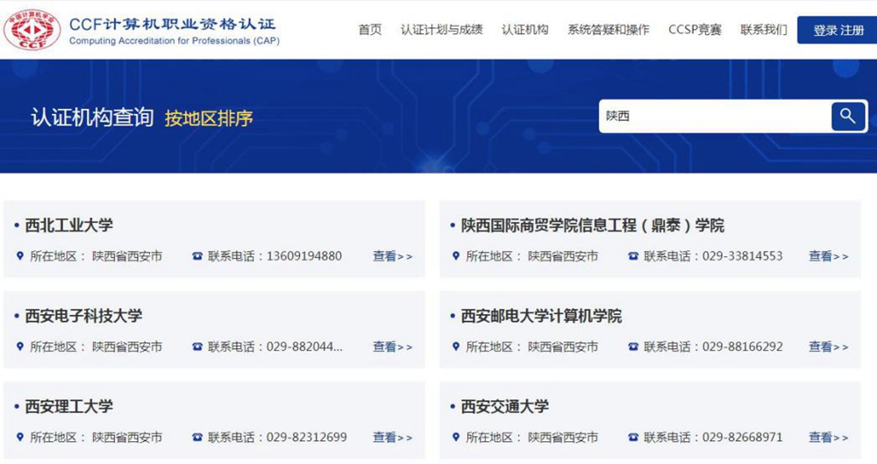Select CCSP竞赛 in the navigation bar
This screenshot has height=464, width=877.
(695, 30)
